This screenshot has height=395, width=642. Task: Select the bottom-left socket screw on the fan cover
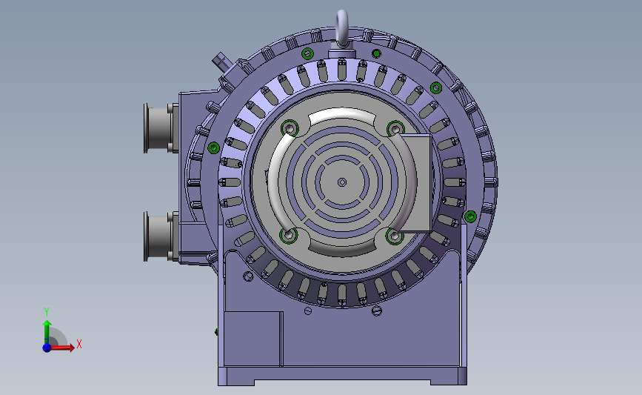coord(289,235)
